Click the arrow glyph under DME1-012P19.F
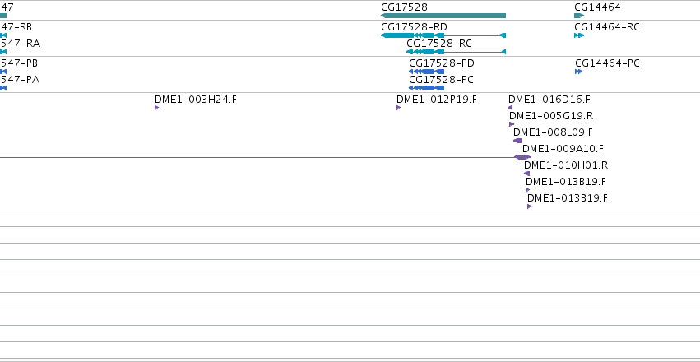This screenshot has height=362, width=700. [x=399, y=108]
